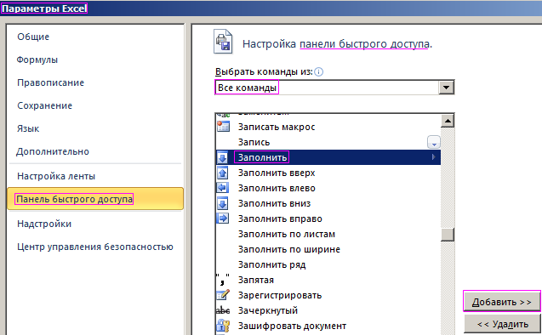
Task: Go to the Сохранение section
Action: pyautogui.click(x=44, y=105)
